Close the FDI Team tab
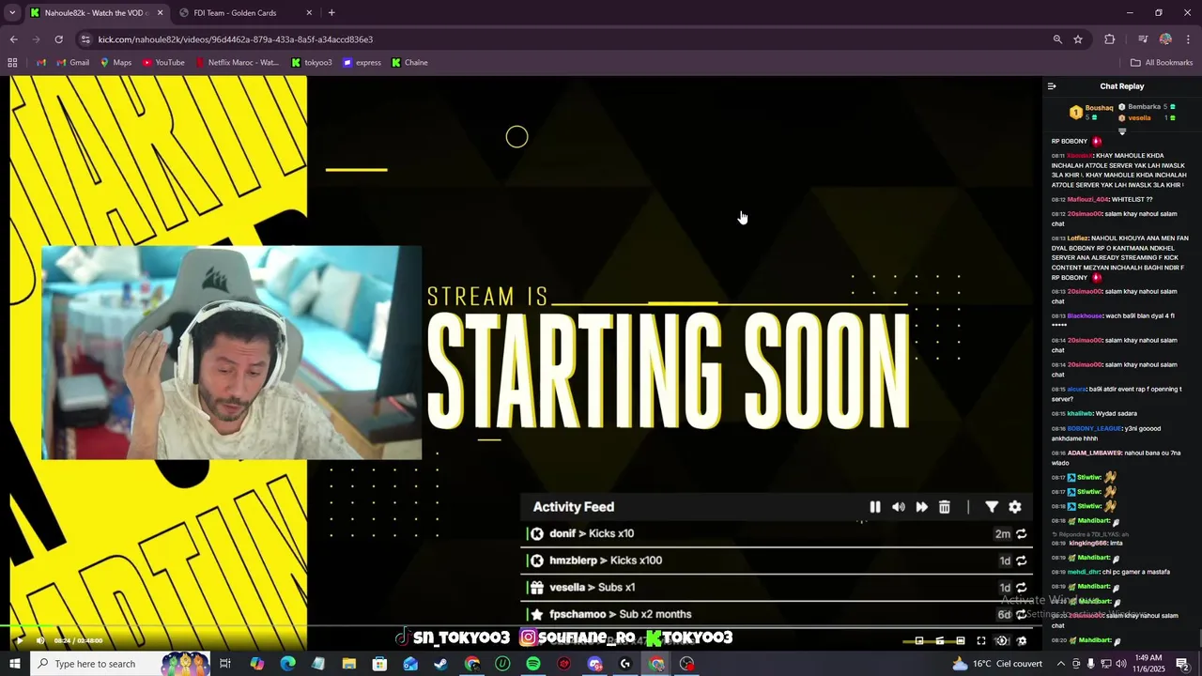 coord(309,13)
